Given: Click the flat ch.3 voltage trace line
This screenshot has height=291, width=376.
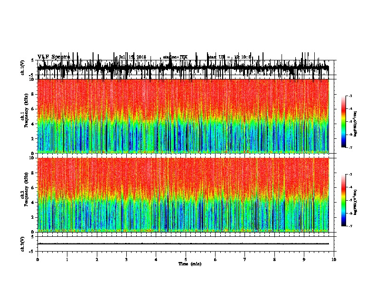Looking at the screenshot, I should [x=183, y=244].
